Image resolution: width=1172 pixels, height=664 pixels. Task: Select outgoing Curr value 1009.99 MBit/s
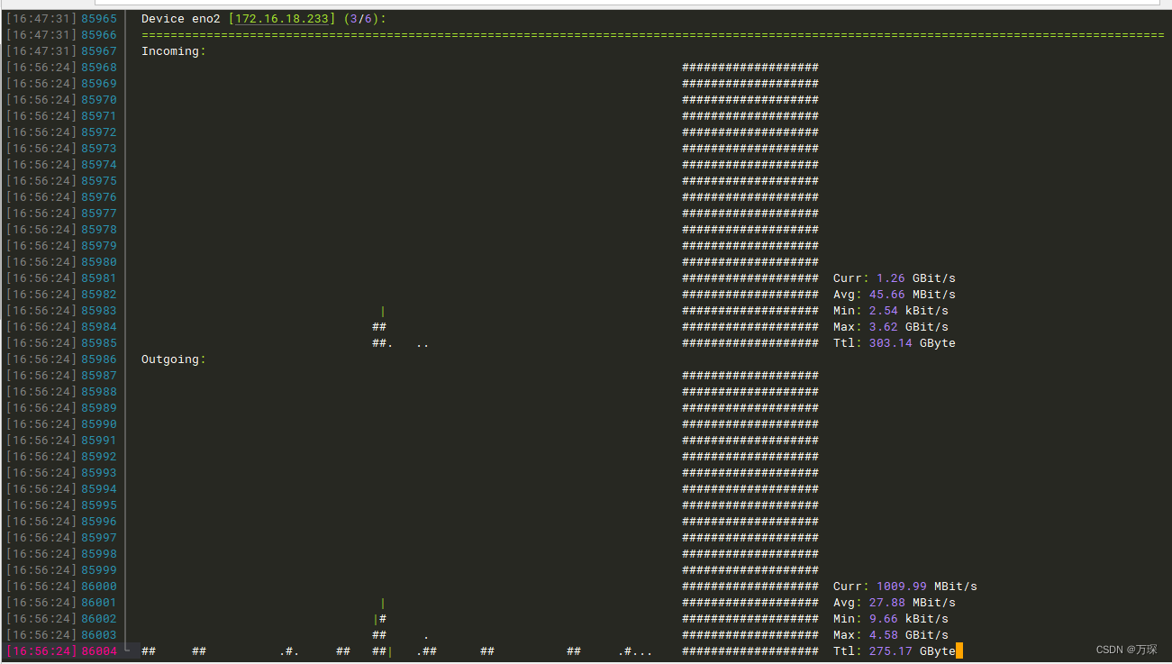tap(927, 587)
